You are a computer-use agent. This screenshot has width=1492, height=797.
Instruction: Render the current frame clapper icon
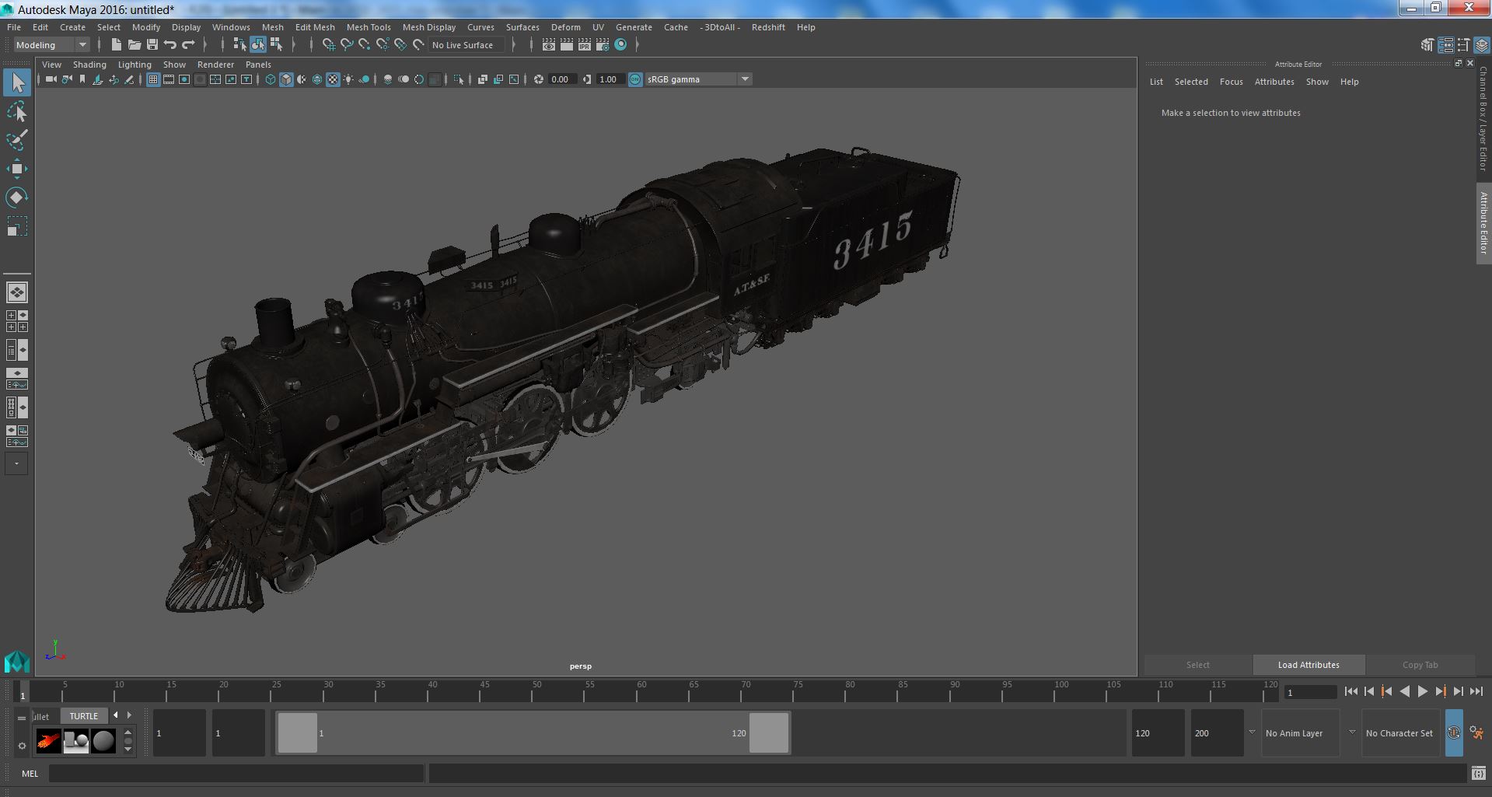pyautogui.click(x=567, y=44)
